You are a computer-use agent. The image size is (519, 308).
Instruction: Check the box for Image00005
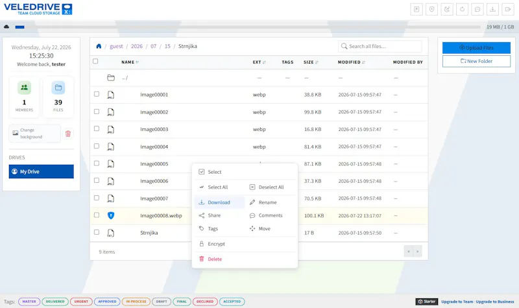click(x=96, y=163)
